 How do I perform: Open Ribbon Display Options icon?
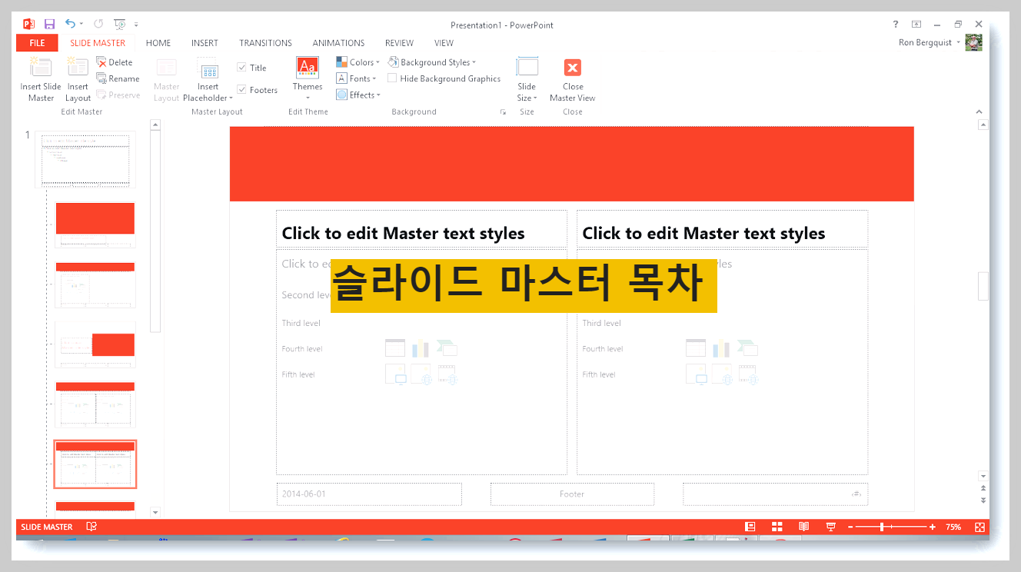click(x=916, y=25)
